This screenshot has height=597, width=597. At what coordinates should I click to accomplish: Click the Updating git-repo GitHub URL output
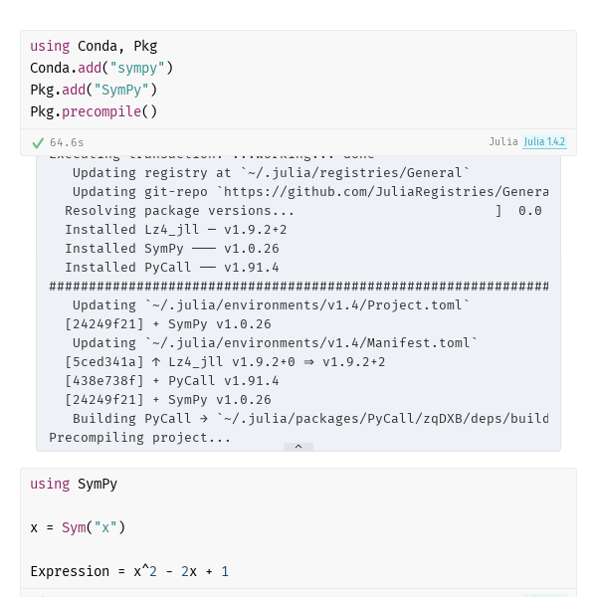click(310, 192)
